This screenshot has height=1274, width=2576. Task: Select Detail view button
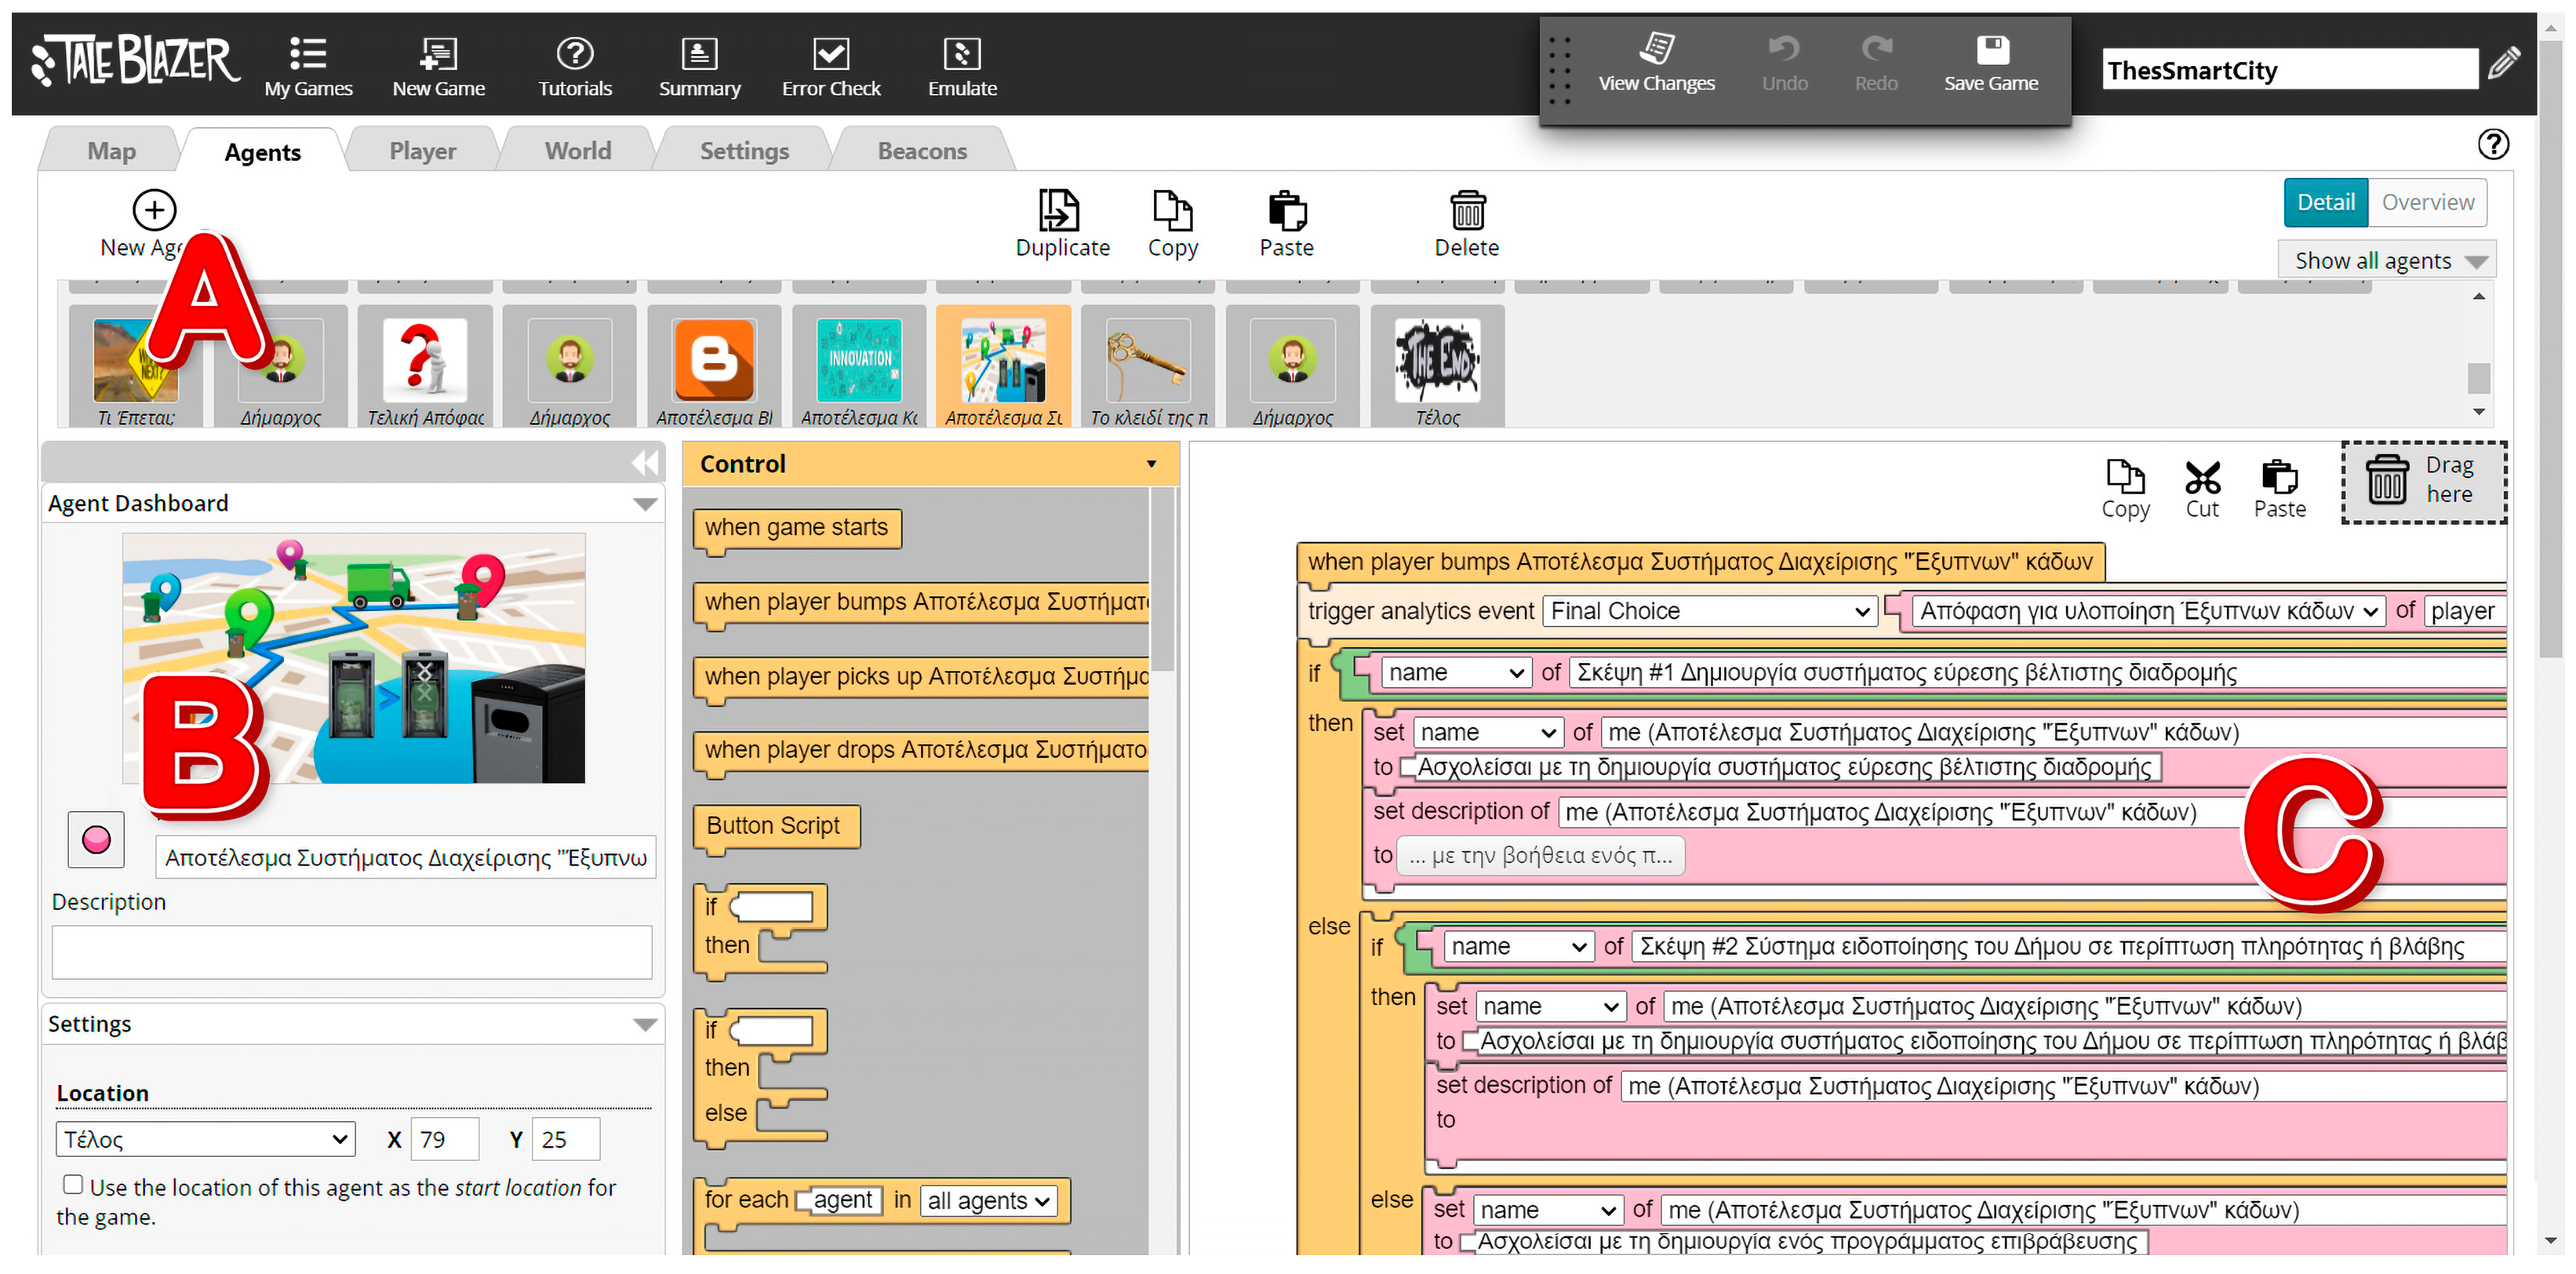(2325, 201)
